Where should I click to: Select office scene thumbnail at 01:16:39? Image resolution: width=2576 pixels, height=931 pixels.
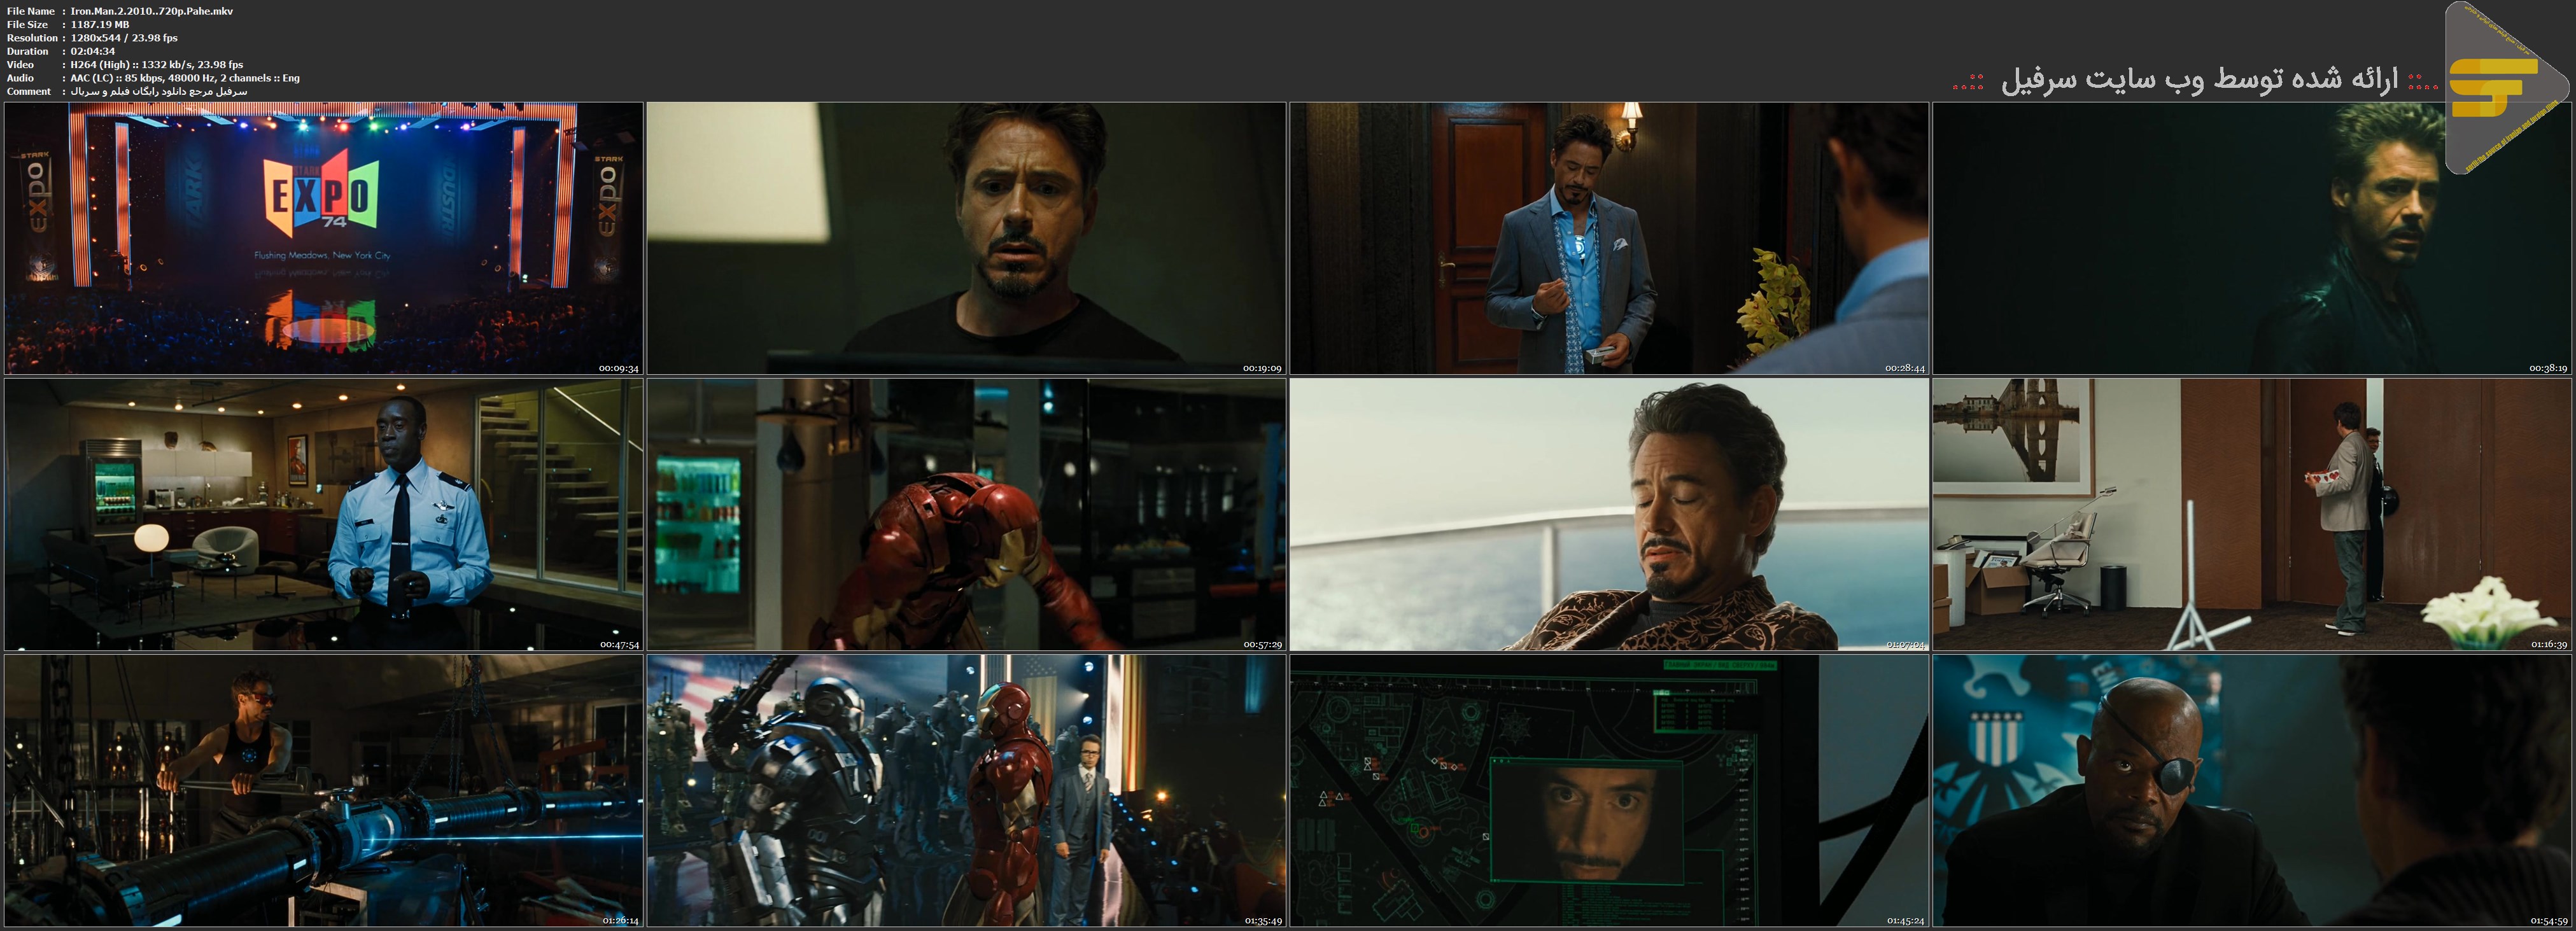tap(2251, 514)
